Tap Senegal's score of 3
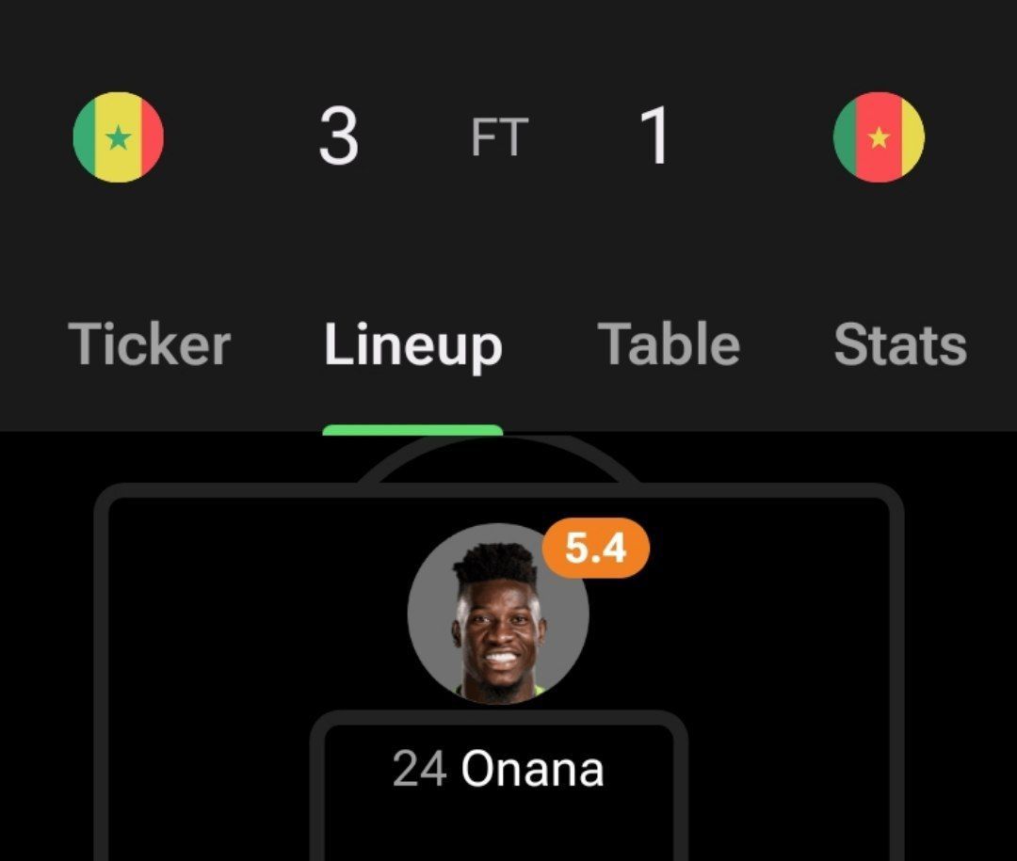This screenshot has width=1017, height=861. (x=339, y=136)
